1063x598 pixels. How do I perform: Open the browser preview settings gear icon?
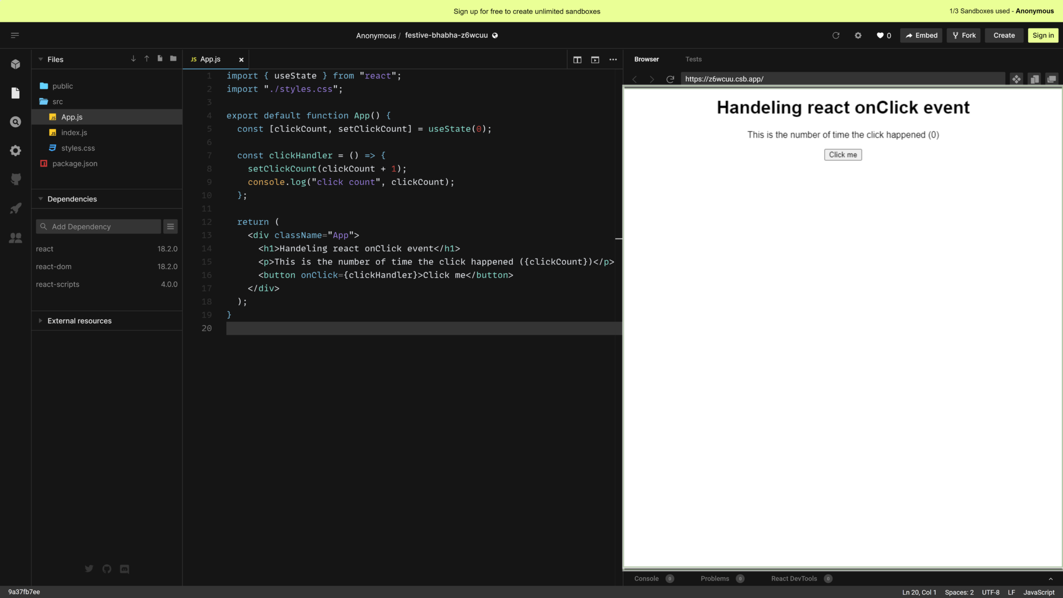pos(857,35)
